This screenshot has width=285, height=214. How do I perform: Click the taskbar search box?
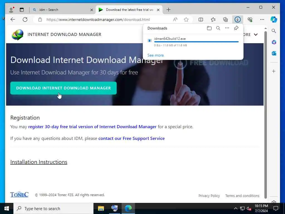[x=53, y=208]
